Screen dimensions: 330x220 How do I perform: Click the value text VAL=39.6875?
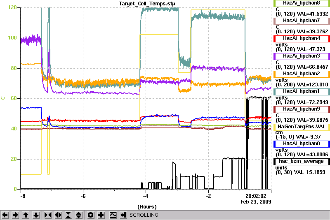tap(312, 120)
